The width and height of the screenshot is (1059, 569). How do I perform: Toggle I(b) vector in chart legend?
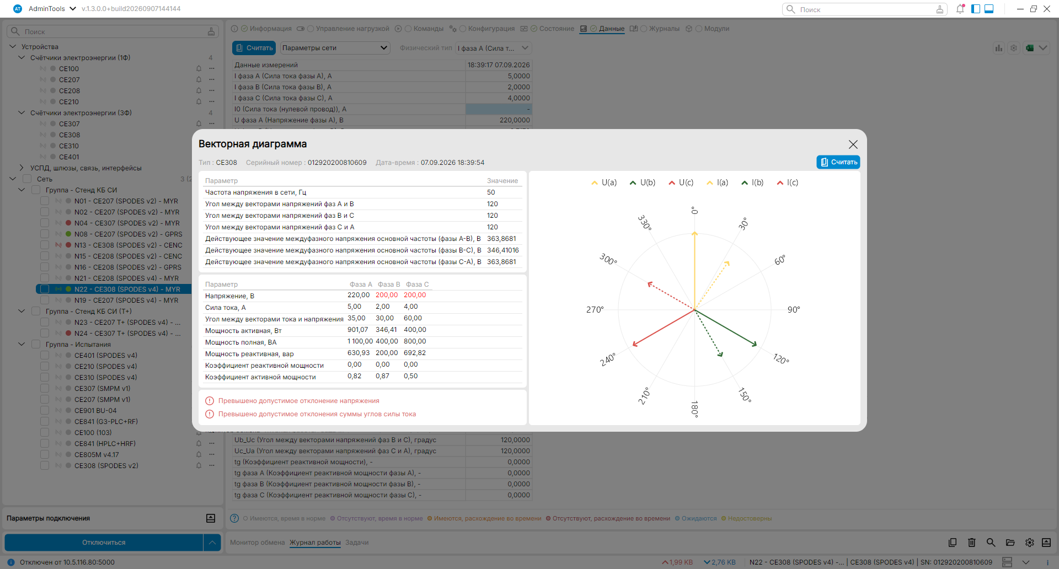[x=752, y=182]
